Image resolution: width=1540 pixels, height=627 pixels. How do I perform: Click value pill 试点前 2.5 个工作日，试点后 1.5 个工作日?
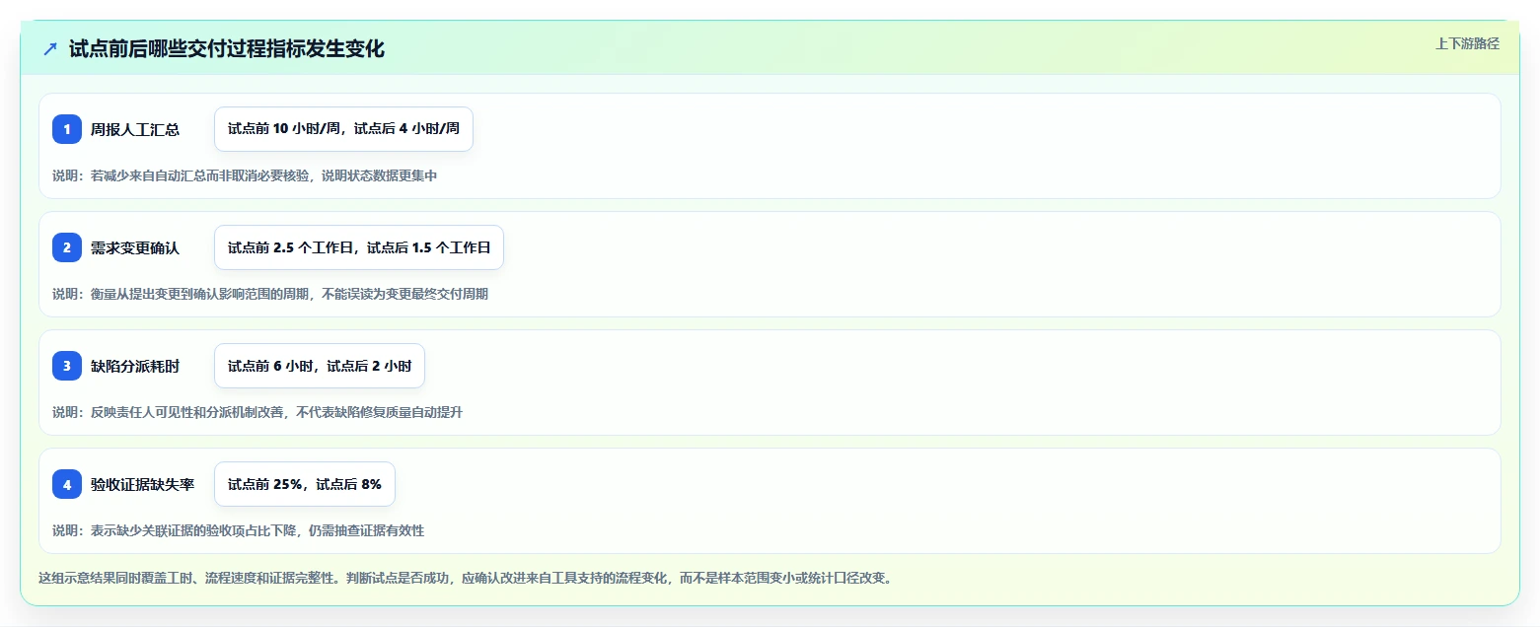pyautogui.click(x=359, y=247)
